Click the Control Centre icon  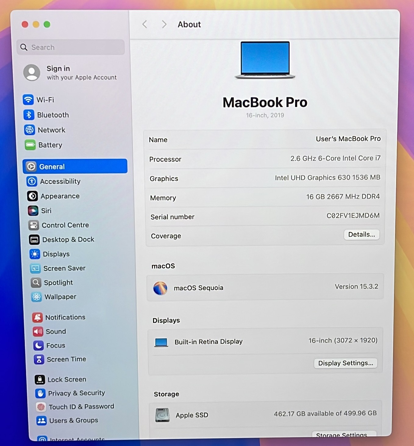pos(34,225)
